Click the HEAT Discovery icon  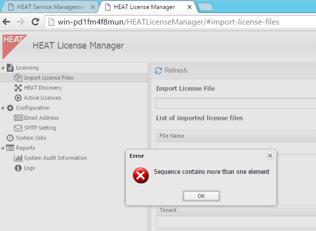(19, 88)
